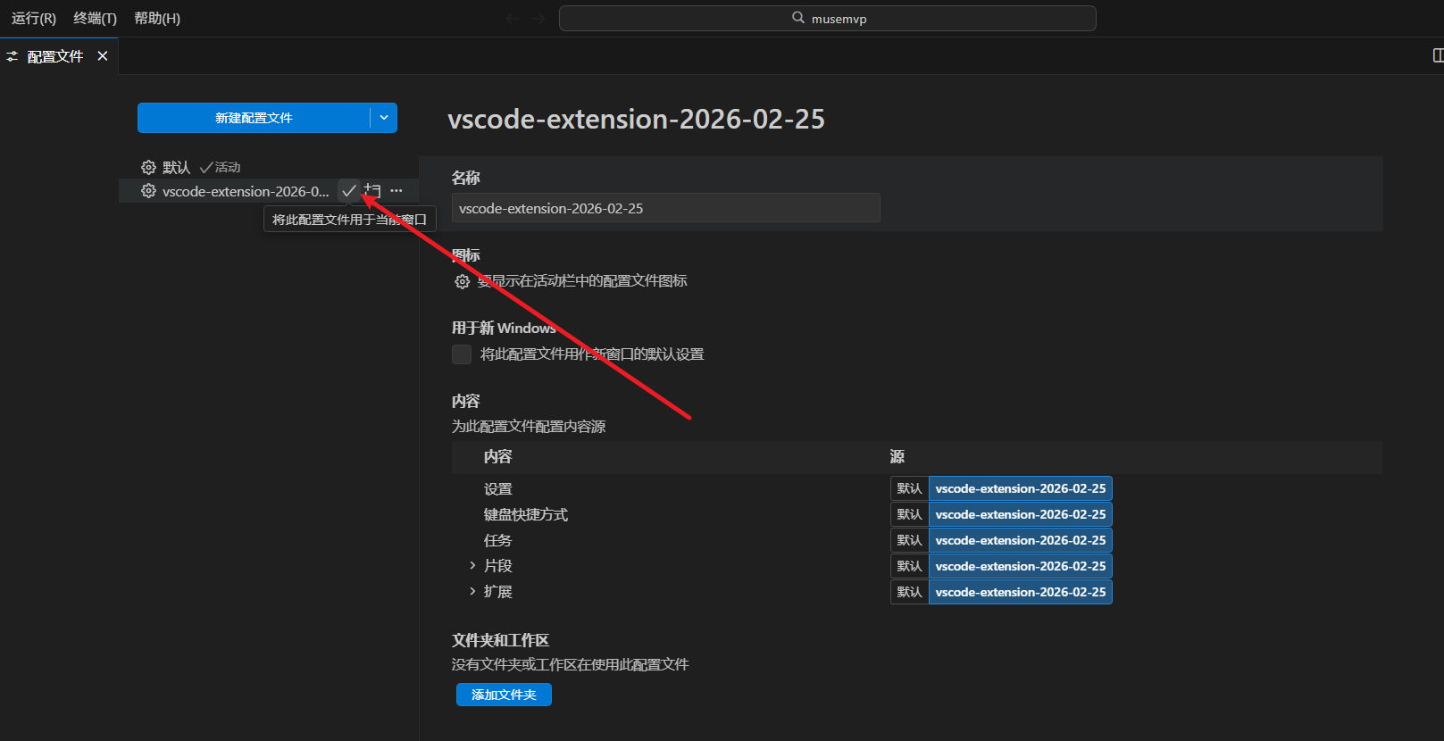Set 设置 source to 默认

(909, 488)
